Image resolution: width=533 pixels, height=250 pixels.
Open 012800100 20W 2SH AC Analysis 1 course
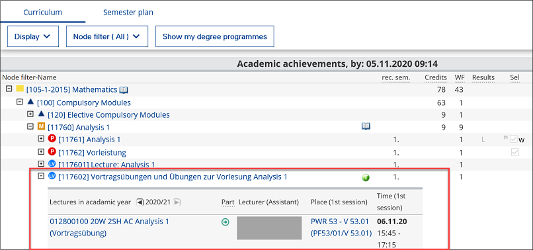(x=109, y=228)
